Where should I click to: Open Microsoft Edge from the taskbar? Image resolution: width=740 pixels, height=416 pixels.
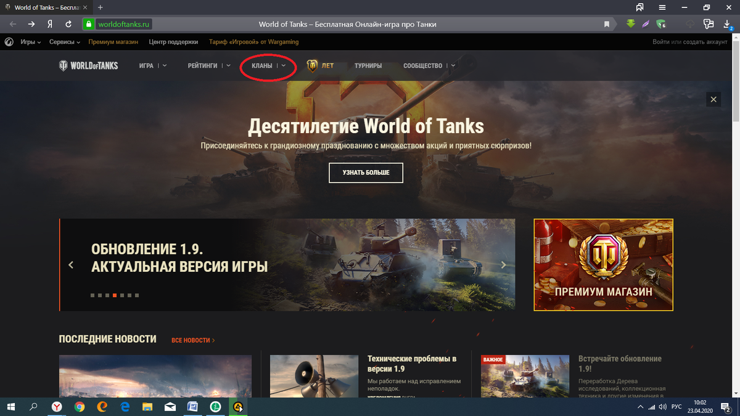click(125, 407)
